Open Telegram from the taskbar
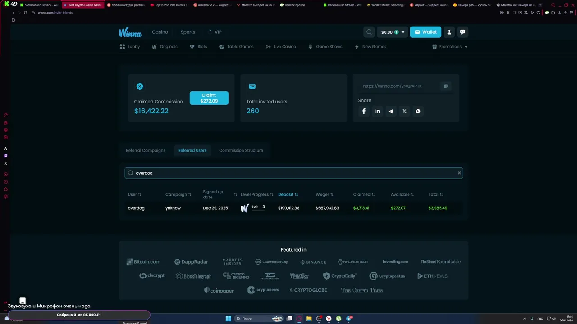 pos(349,319)
